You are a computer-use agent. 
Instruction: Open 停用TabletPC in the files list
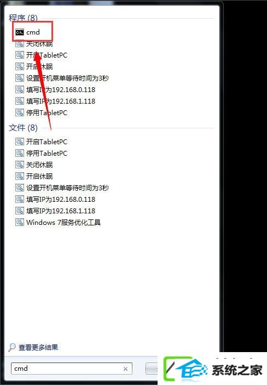47,153
